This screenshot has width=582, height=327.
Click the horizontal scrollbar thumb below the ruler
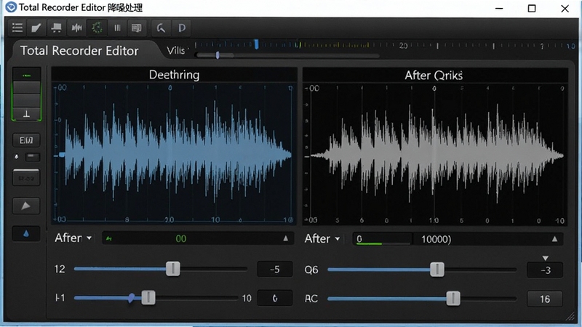(x=218, y=55)
